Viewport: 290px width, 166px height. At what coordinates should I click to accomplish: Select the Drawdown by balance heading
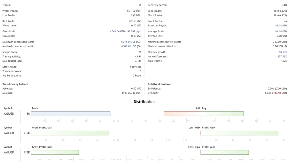point(16,84)
